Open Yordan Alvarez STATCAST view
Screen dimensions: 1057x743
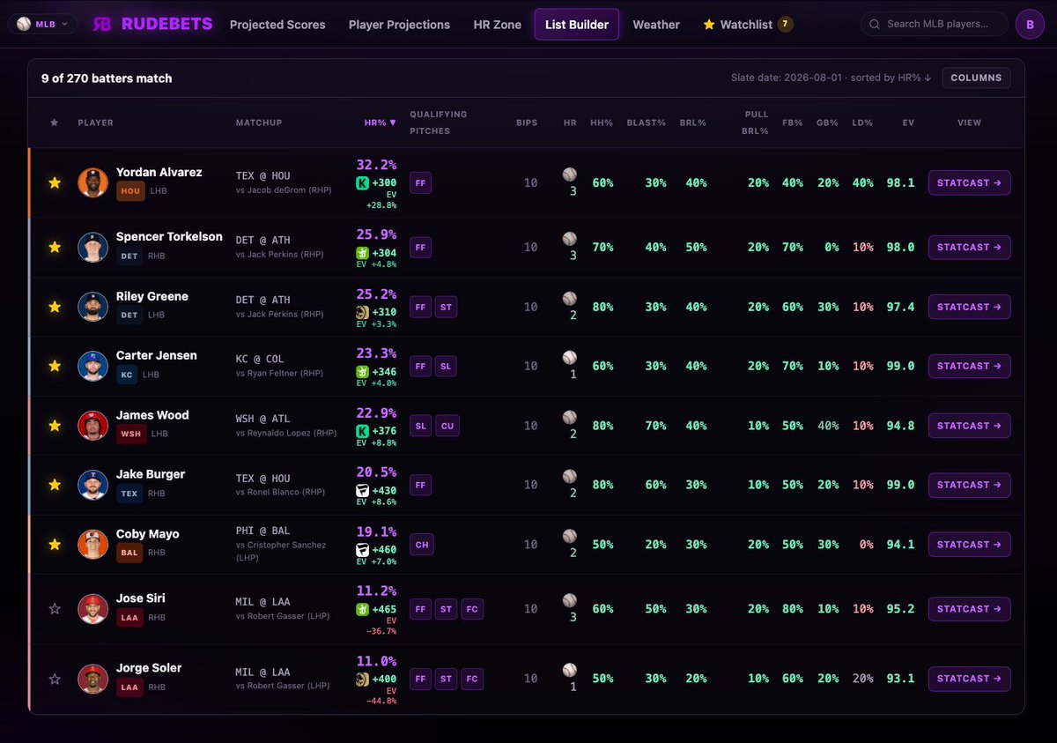969,182
